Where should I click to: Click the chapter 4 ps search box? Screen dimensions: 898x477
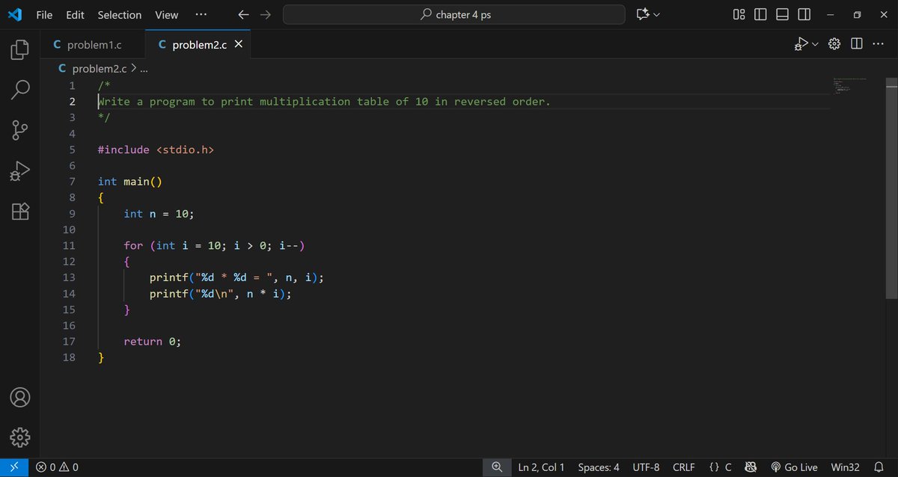click(x=453, y=14)
